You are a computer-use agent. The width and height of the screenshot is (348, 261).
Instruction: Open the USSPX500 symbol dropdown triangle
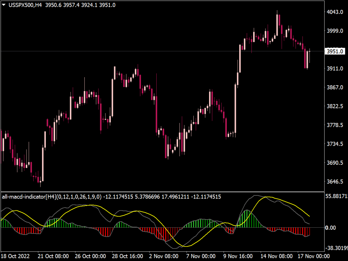click(4, 5)
